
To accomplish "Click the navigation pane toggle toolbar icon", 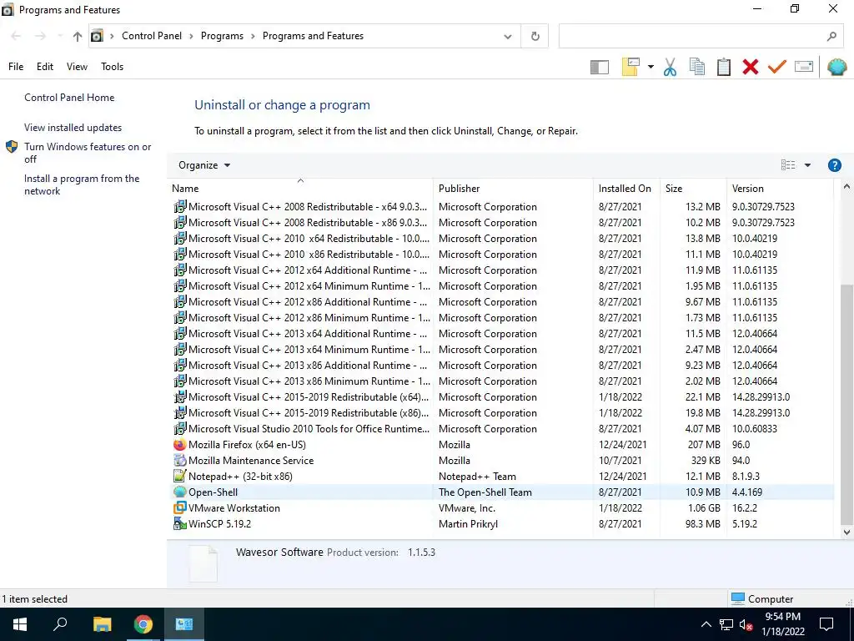I will [599, 67].
